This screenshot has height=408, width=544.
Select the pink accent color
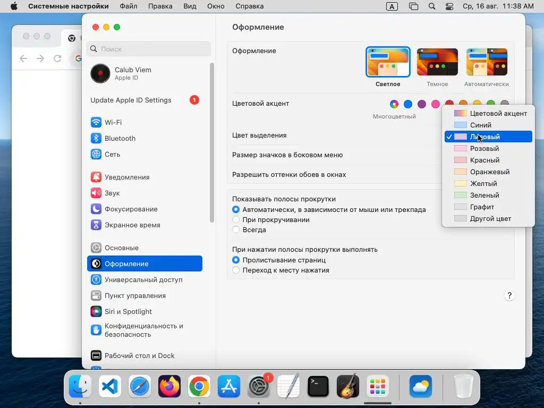pyautogui.click(x=436, y=104)
